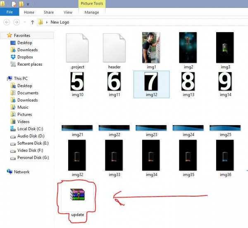Open Desktop under This PC
248x228 pixels.
coord(25,85)
